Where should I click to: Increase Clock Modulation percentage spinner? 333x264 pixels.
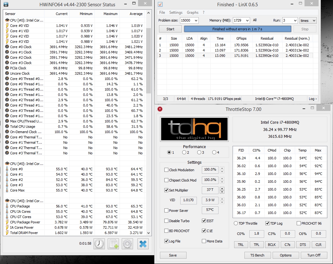point(222,168)
